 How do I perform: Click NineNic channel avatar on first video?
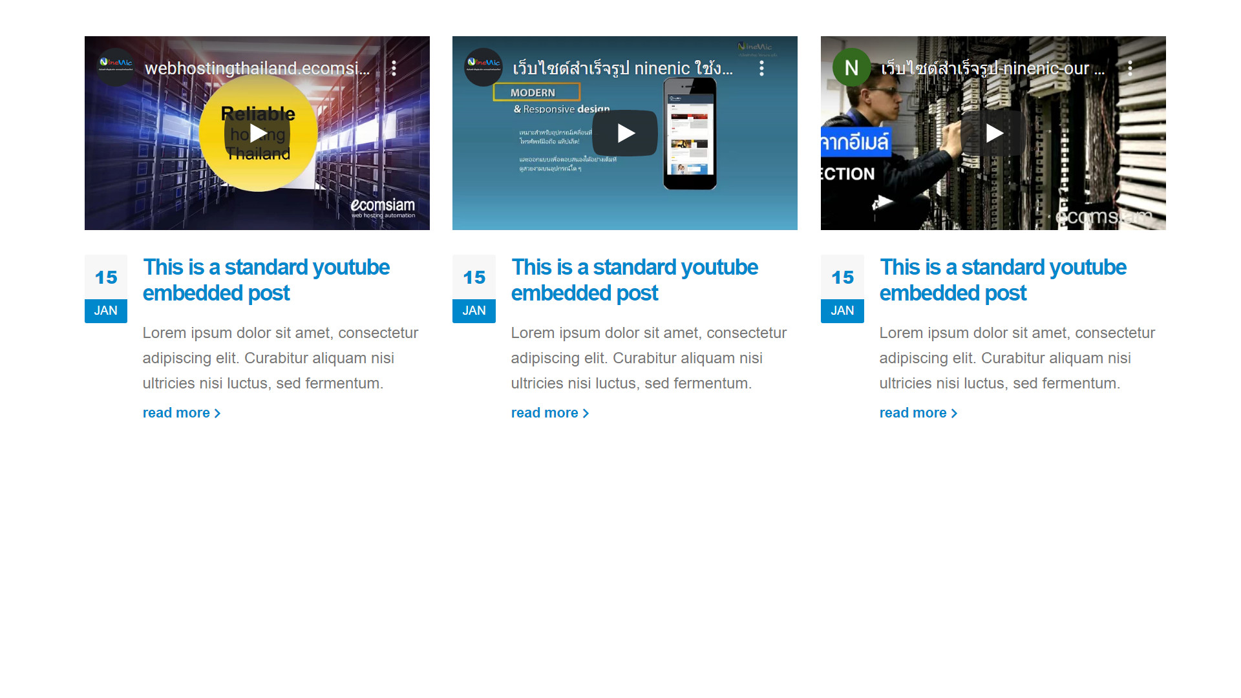pyautogui.click(x=116, y=67)
